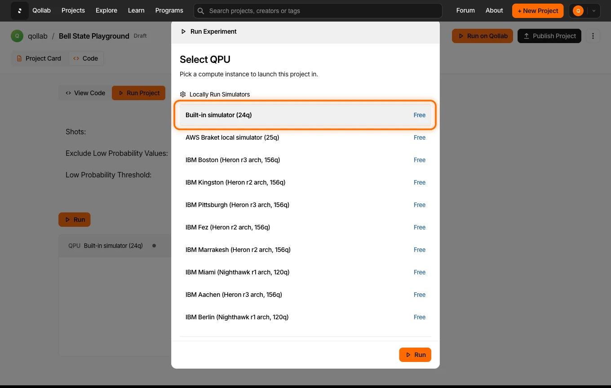Image resolution: width=611 pixels, height=388 pixels.
Task: Click the Code tab brackets icon
Action: pos(76,58)
